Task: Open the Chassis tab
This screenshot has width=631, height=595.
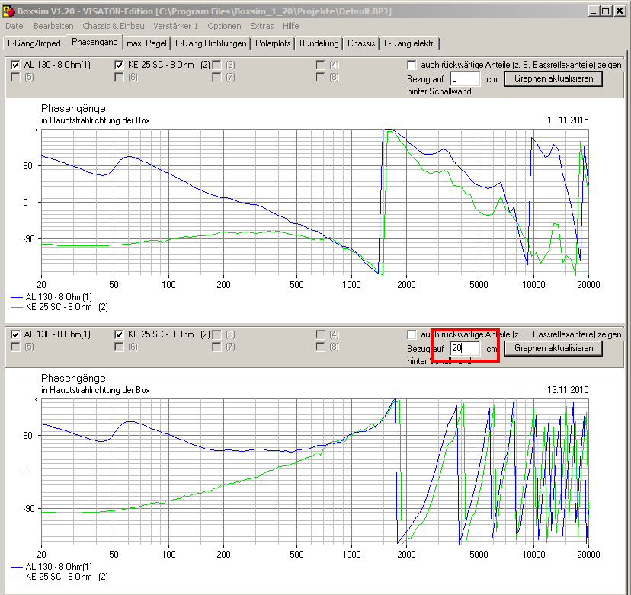Action: click(x=361, y=43)
